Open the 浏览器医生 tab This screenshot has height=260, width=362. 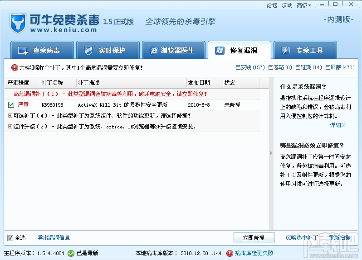pos(174,50)
